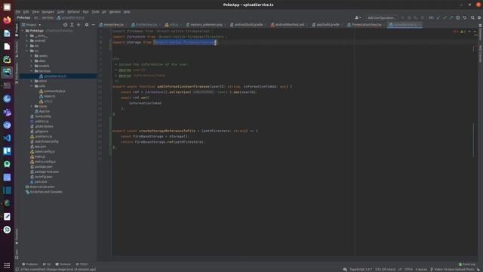The width and height of the screenshot is (483, 272).
Task: Open the Trello dock icon
Action: tap(7, 151)
